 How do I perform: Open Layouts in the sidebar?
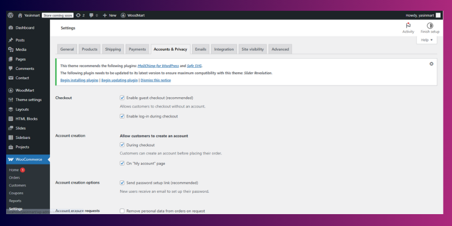pos(22,109)
